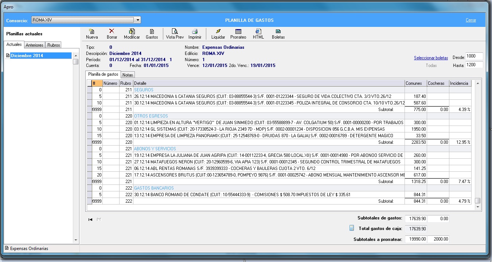The height and width of the screenshot is (262, 492).
Task: Expand the Consorcio dropdown
Action: [x=138, y=20]
